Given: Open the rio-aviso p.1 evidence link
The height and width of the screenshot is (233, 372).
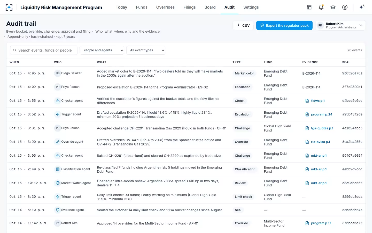Looking at the screenshot, I should point(317,142).
